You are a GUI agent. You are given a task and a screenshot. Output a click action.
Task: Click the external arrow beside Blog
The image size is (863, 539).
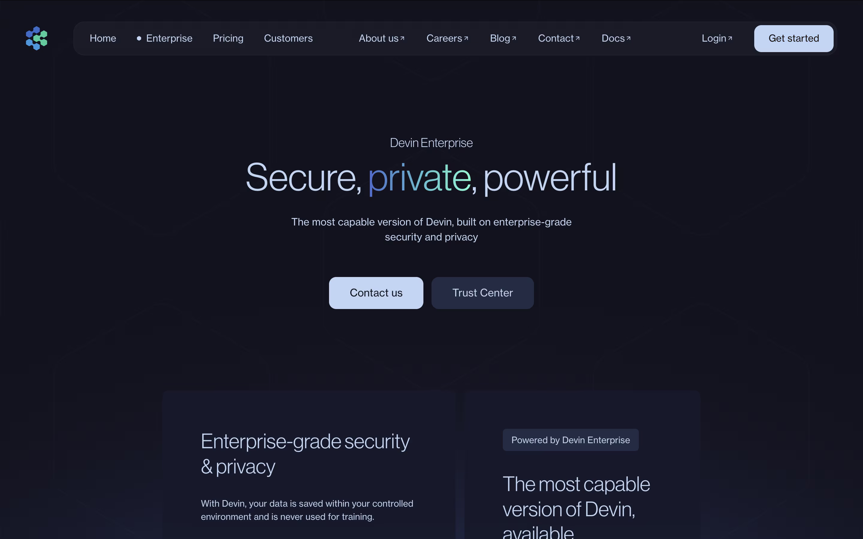(514, 38)
